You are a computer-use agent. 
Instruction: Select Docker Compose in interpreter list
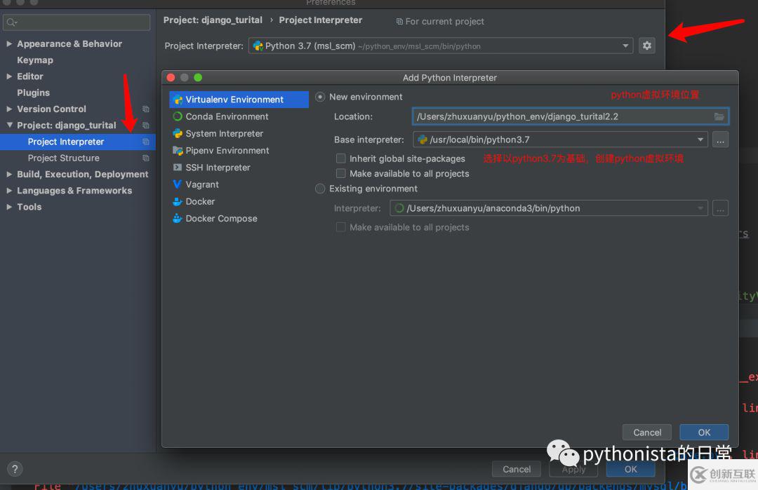(239, 218)
